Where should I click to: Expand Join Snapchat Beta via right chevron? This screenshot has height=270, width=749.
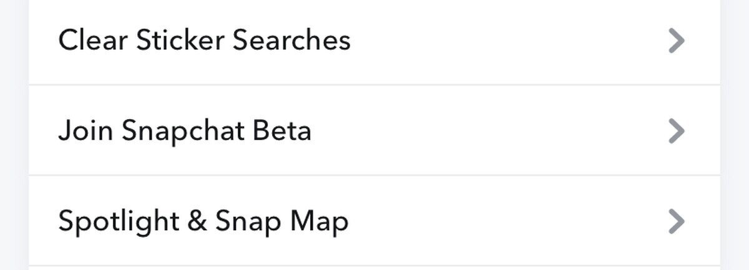676,131
